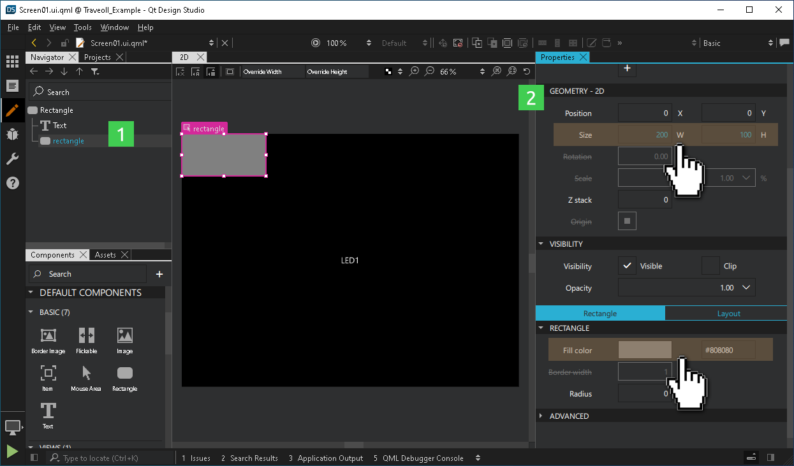
Task: Select the Border Image component
Action: 48,337
